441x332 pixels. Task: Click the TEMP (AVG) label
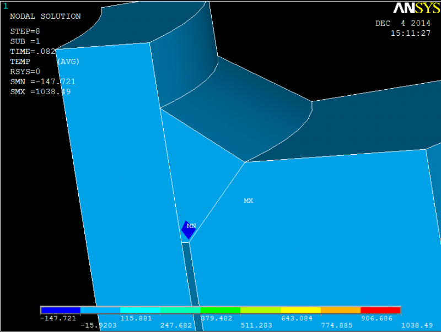[x=45, y=62]
